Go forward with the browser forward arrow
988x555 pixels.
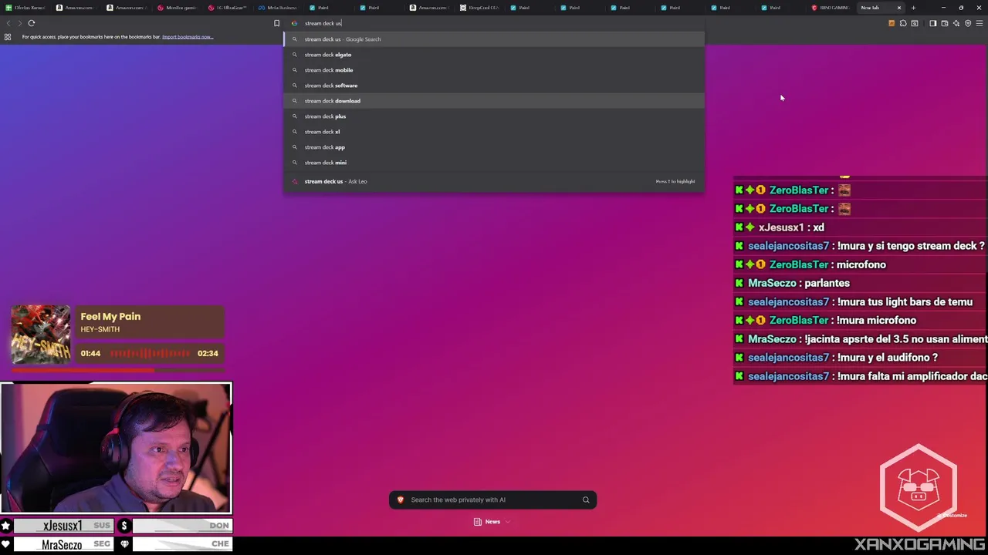[x=19, y=23]
